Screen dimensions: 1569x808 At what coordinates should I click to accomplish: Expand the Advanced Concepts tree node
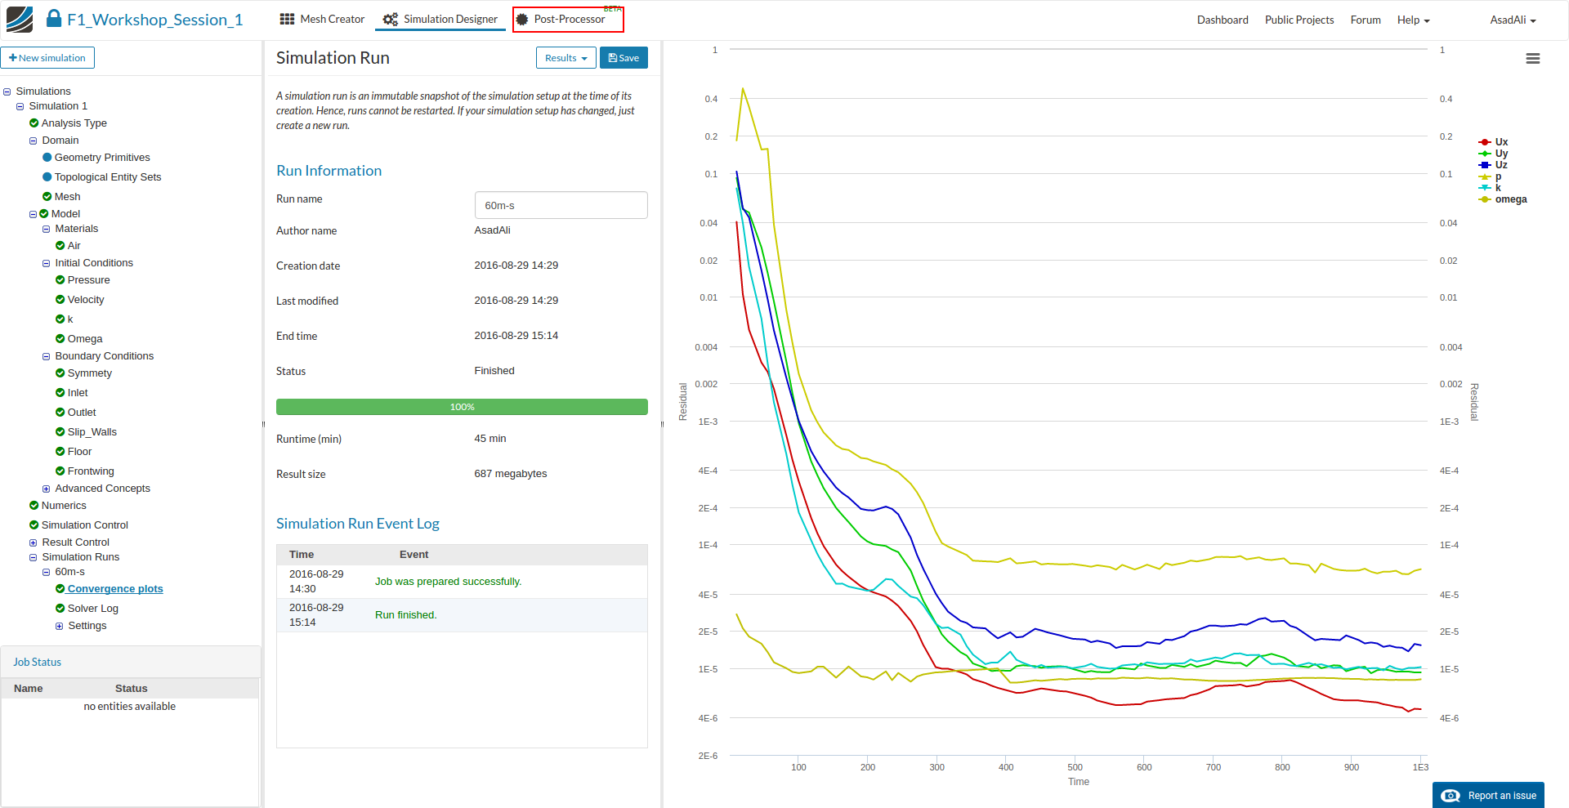tap(47, 489)
